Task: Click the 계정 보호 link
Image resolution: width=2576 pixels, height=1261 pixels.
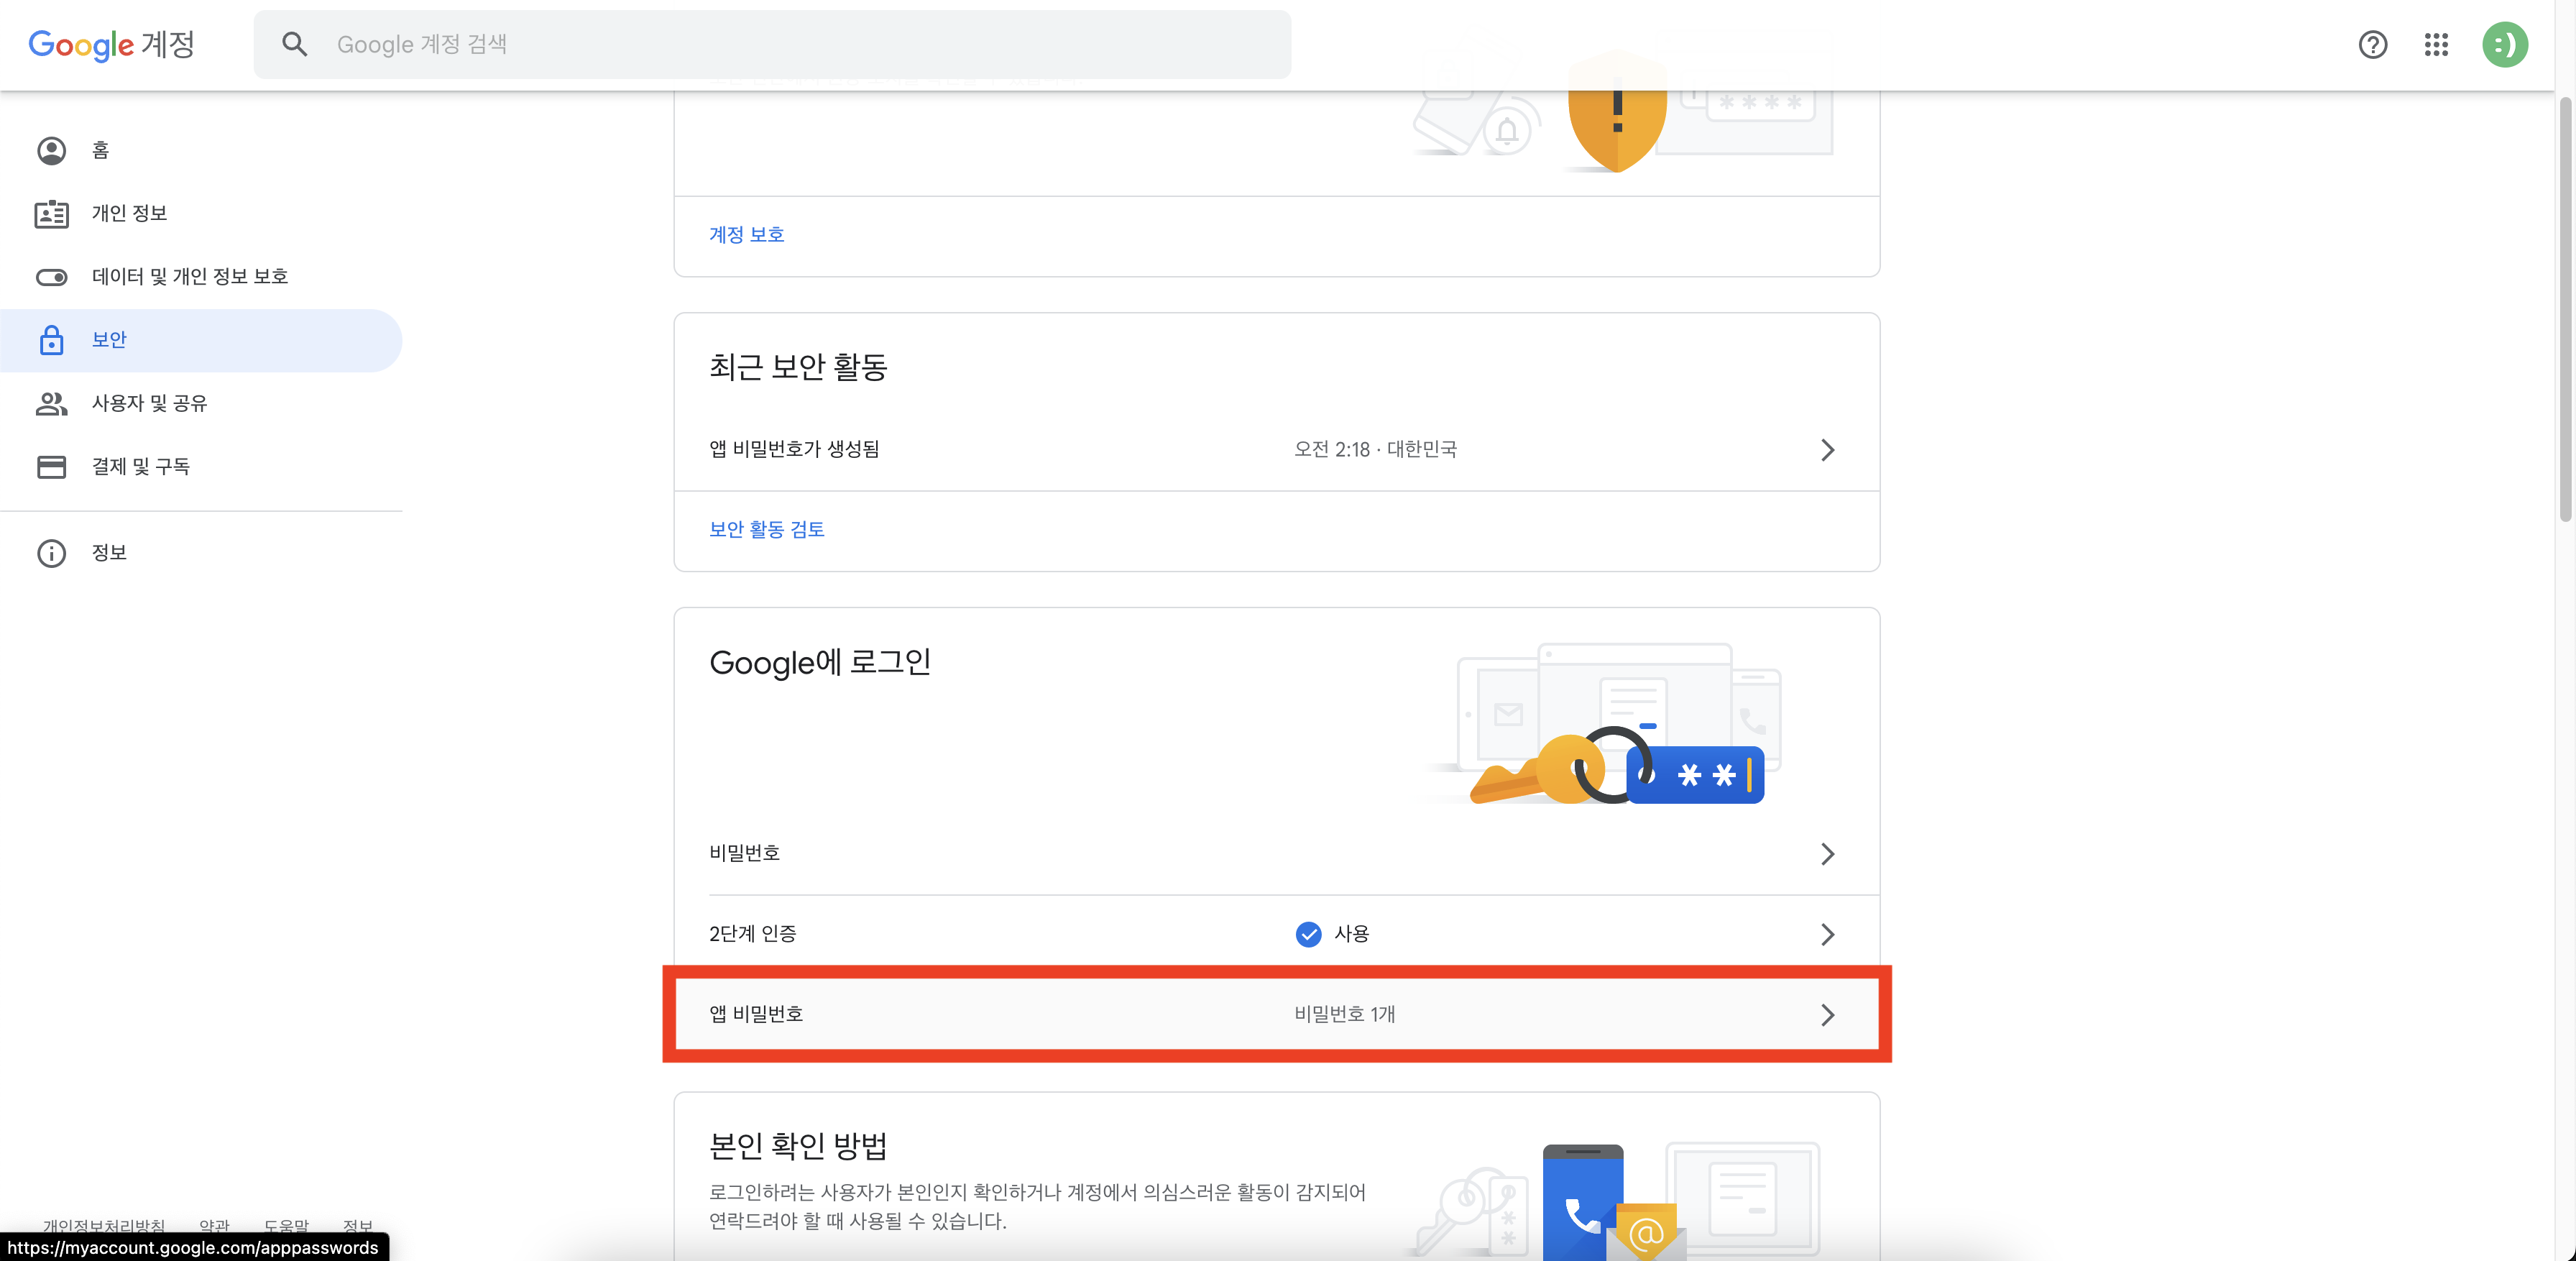Action: (x=746, y=234)
